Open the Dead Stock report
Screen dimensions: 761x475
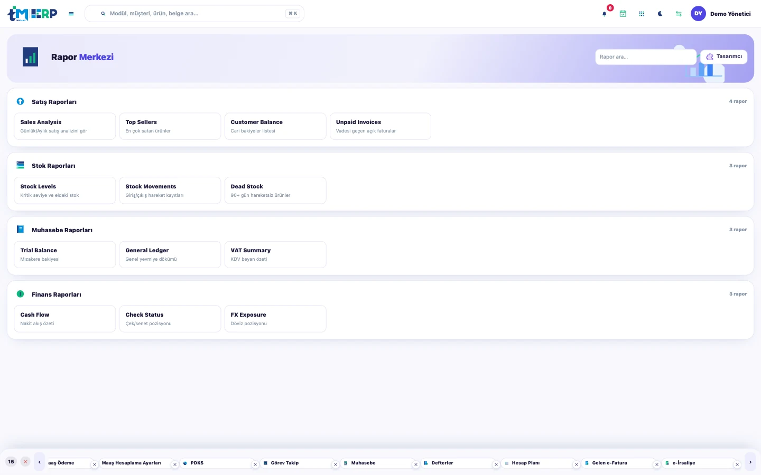click(275, 191)
